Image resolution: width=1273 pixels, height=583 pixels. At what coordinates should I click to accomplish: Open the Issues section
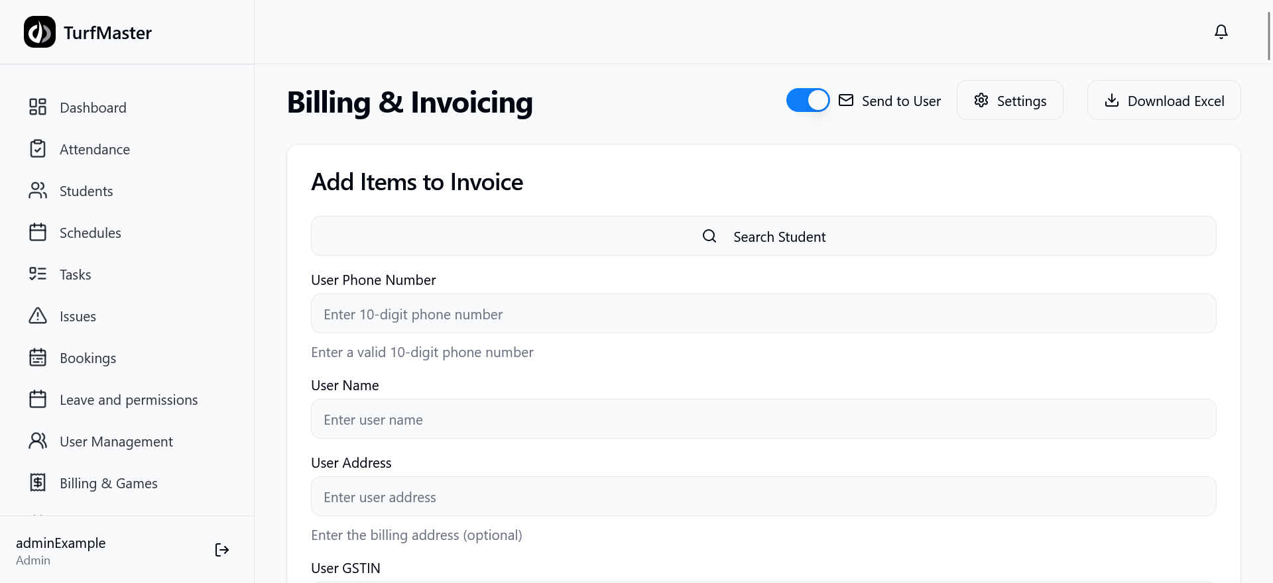127,316
